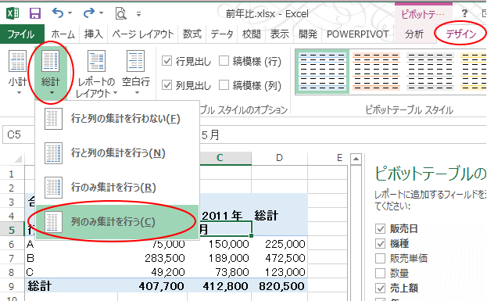This screenshot has width=487, height=301.
Task: Switch to the 表示 tab
Action: click(280, 34)
